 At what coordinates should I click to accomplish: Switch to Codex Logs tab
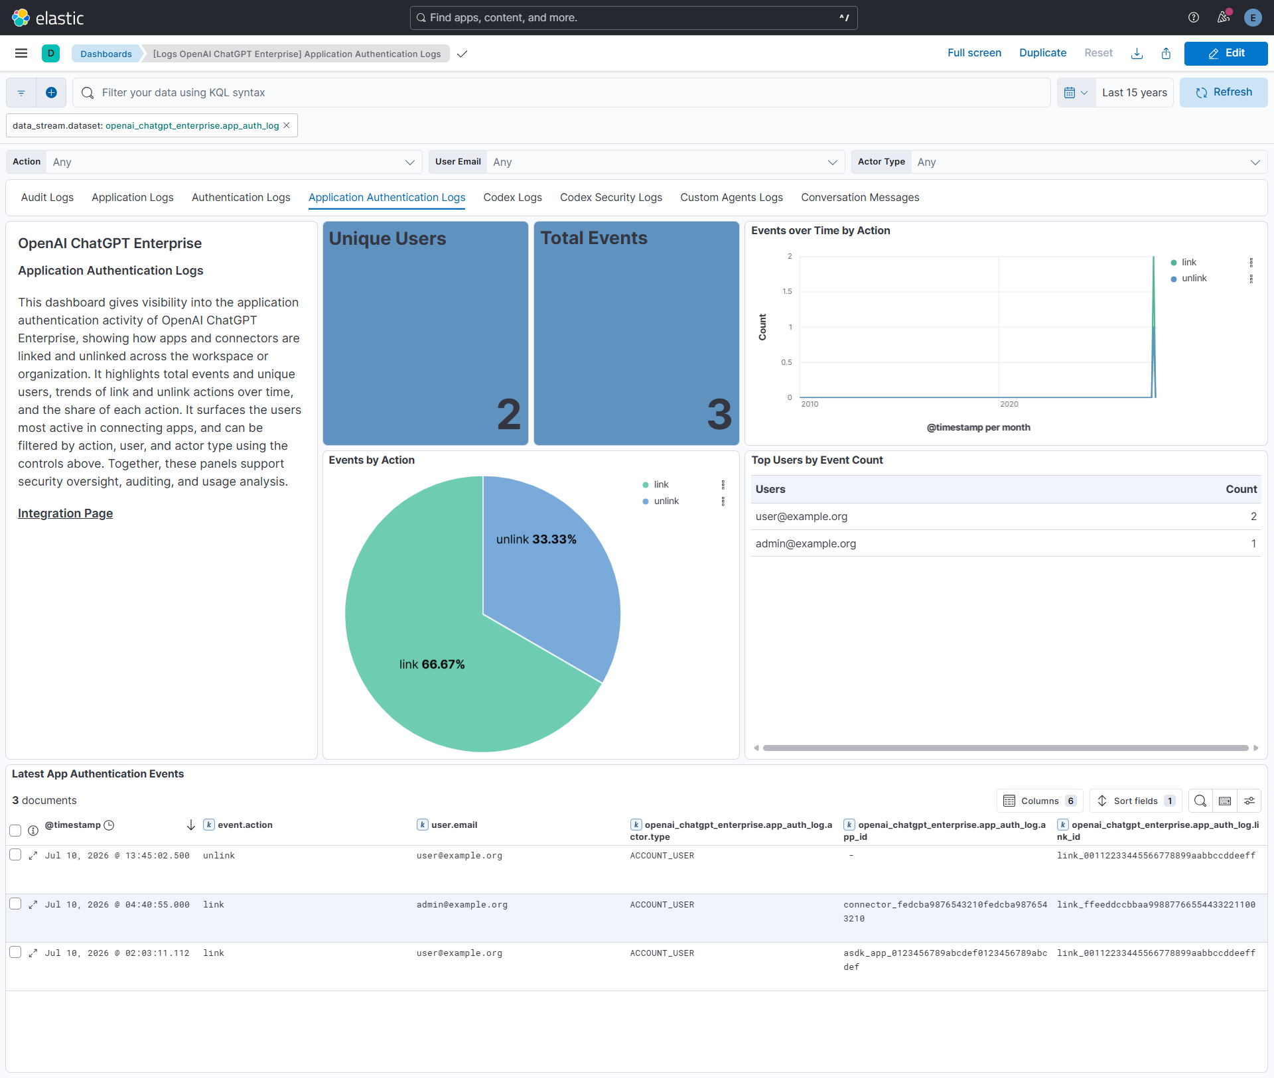click(x=512, y=198)
